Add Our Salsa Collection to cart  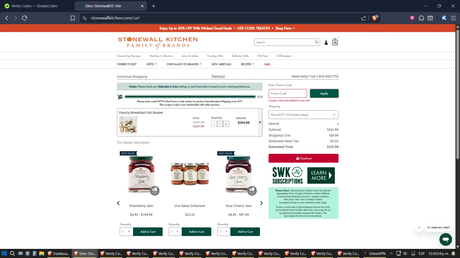coord(197,232)
